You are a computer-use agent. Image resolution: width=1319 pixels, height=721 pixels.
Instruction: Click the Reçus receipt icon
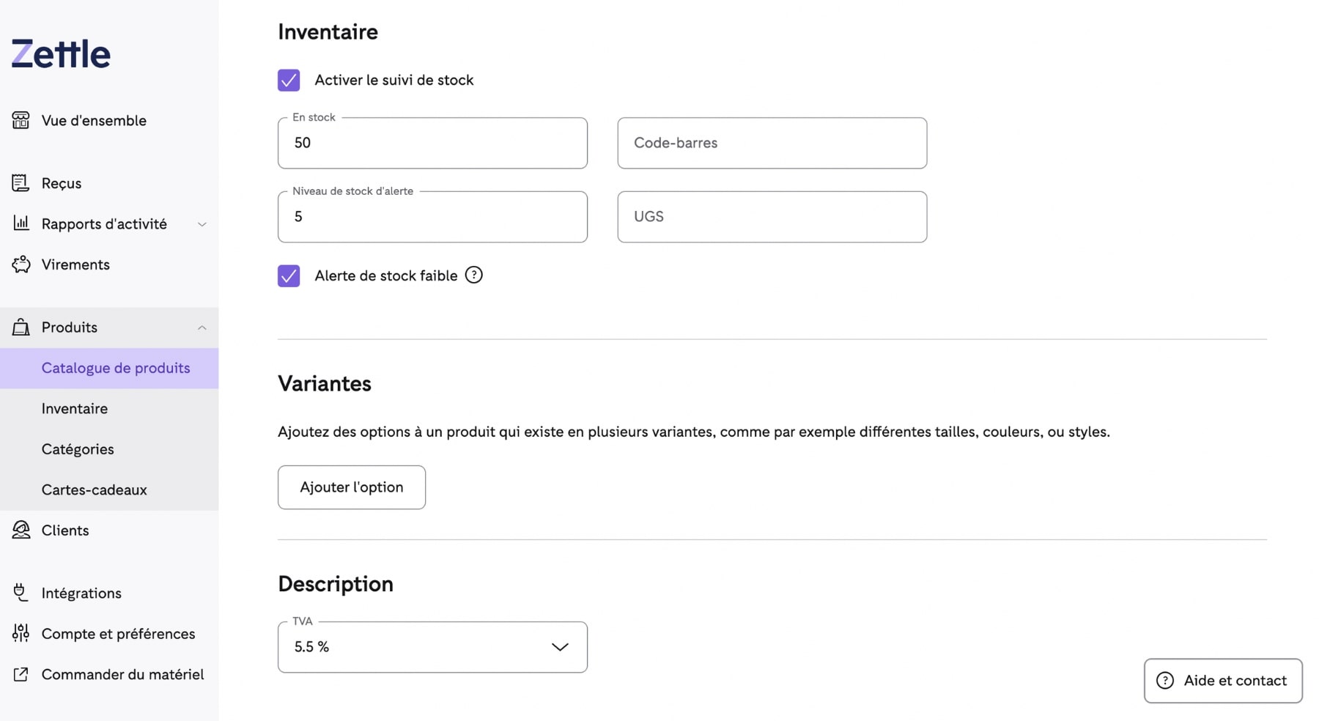tap(21, 182)
